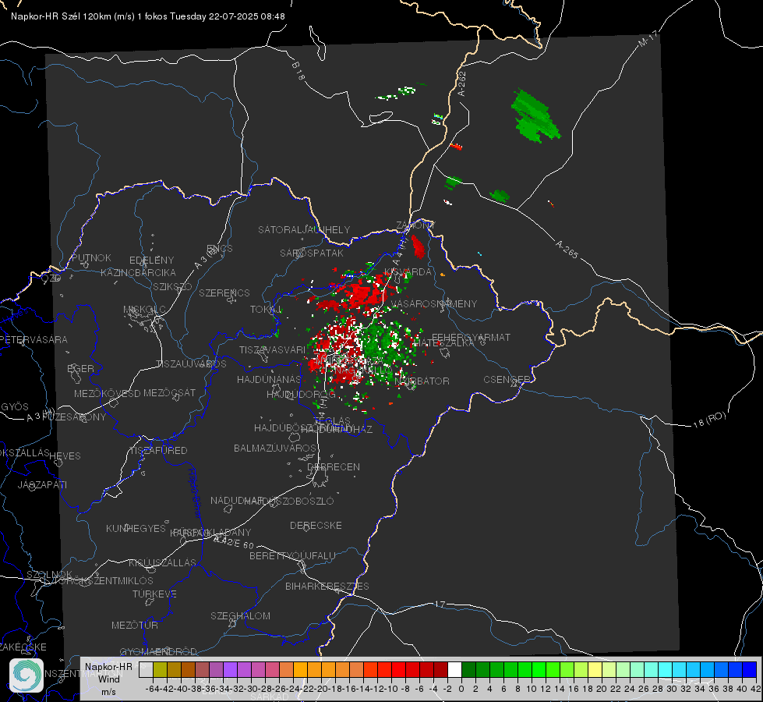
Task: Select the BERETTYÓÚJFALU label
Action: [x=292, y=555]
